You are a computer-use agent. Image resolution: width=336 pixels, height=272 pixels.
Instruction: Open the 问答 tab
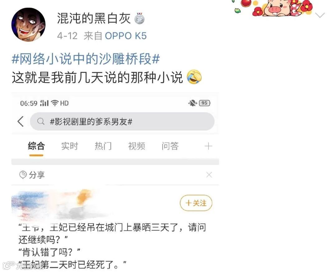tap(170, 146)
